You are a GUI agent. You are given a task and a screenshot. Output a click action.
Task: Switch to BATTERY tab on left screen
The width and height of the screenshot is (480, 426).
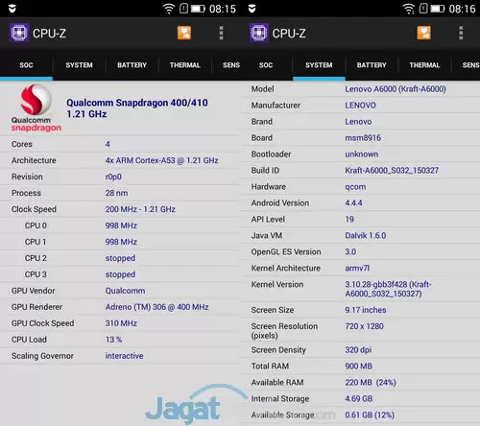pyautogui.click(x=132, y=65)
